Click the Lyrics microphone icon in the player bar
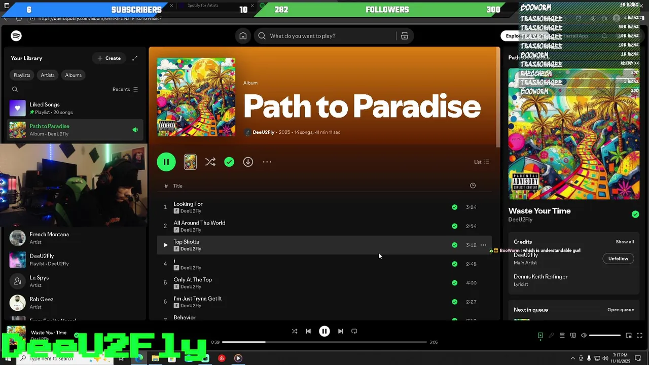This screenshot has height=365, width=649. tap(551, 335)
